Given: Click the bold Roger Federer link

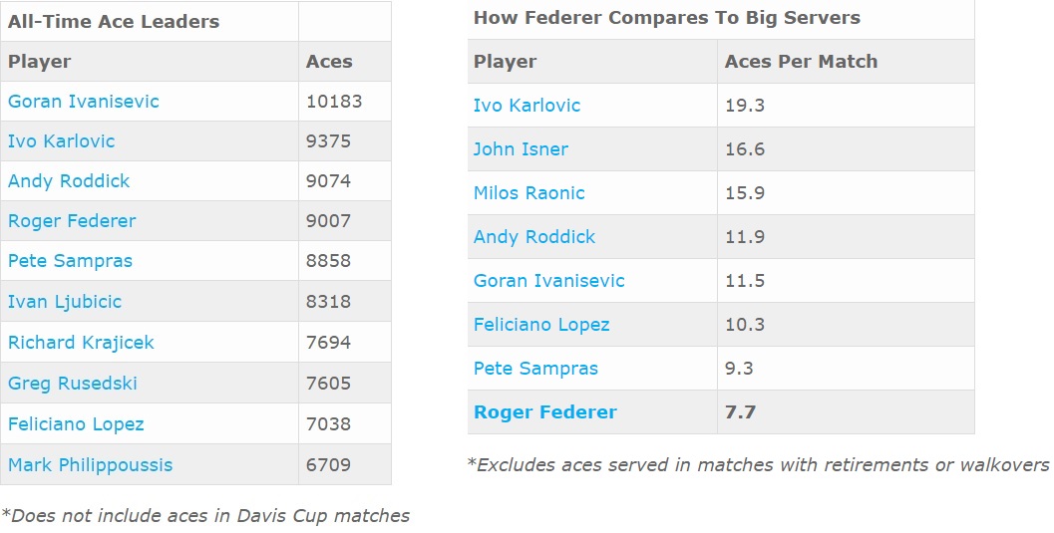Looking at the screenshot, I should [x=545, y=412].
